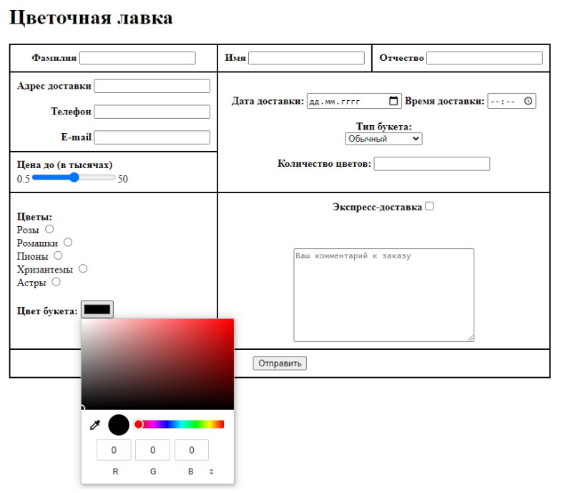The height and width of the screenshot is (493, 563).
Task: Focus the Фамилия input field
Action: [x=137, y=58]
